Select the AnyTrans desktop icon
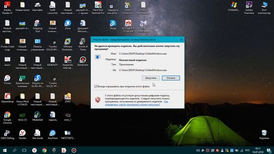The image size is (274, 154). click(53, 135)
